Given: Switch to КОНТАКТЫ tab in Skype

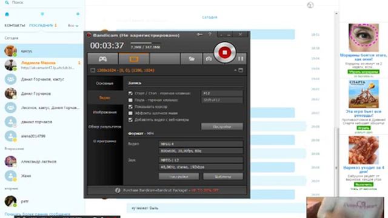Looking at the screenshot, I should pyautogui.click(x=15, y=25).
